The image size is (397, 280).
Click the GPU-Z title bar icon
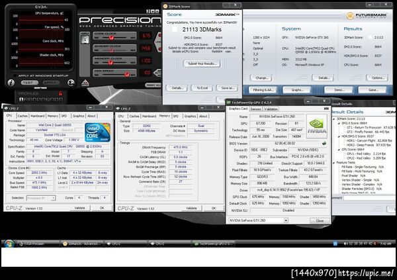(x=228, y=103)
